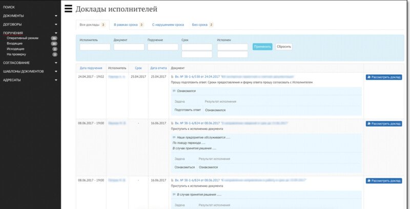Click the task cell Ознакомиться

184,167
